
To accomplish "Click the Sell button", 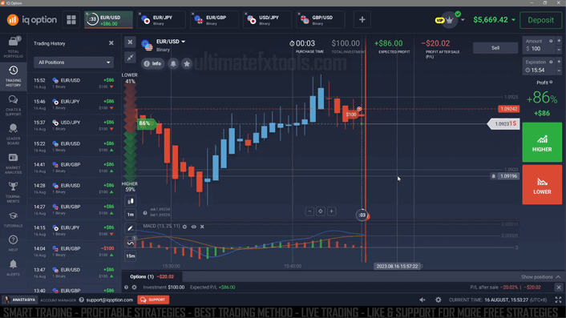I will pos(495,48).
